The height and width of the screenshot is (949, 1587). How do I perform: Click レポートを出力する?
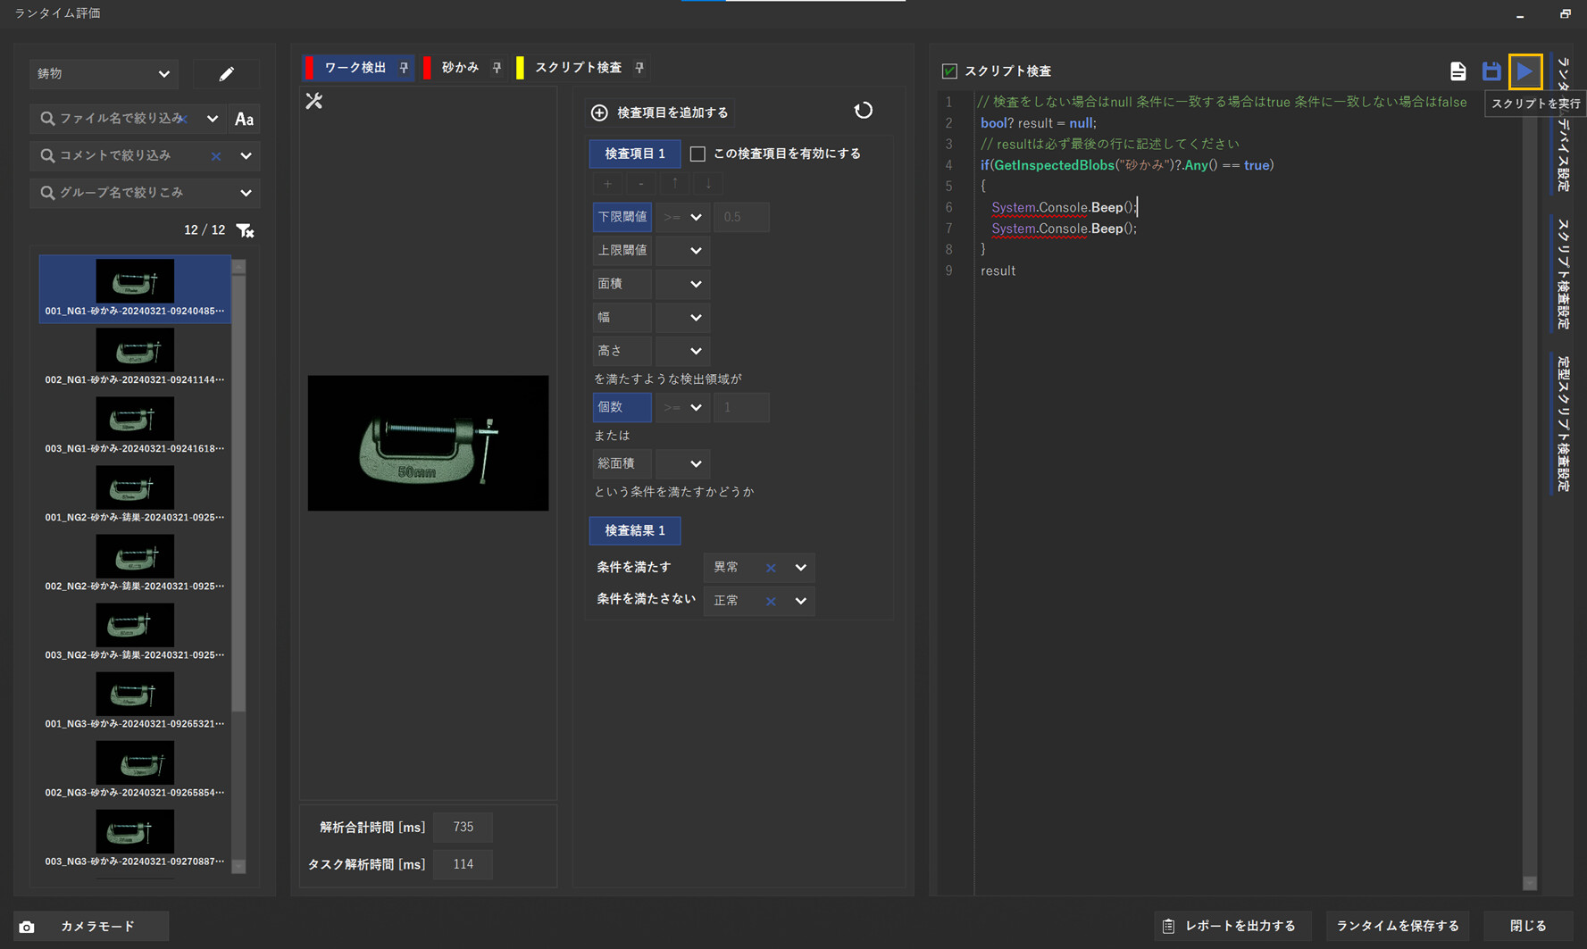(1232, 926)
